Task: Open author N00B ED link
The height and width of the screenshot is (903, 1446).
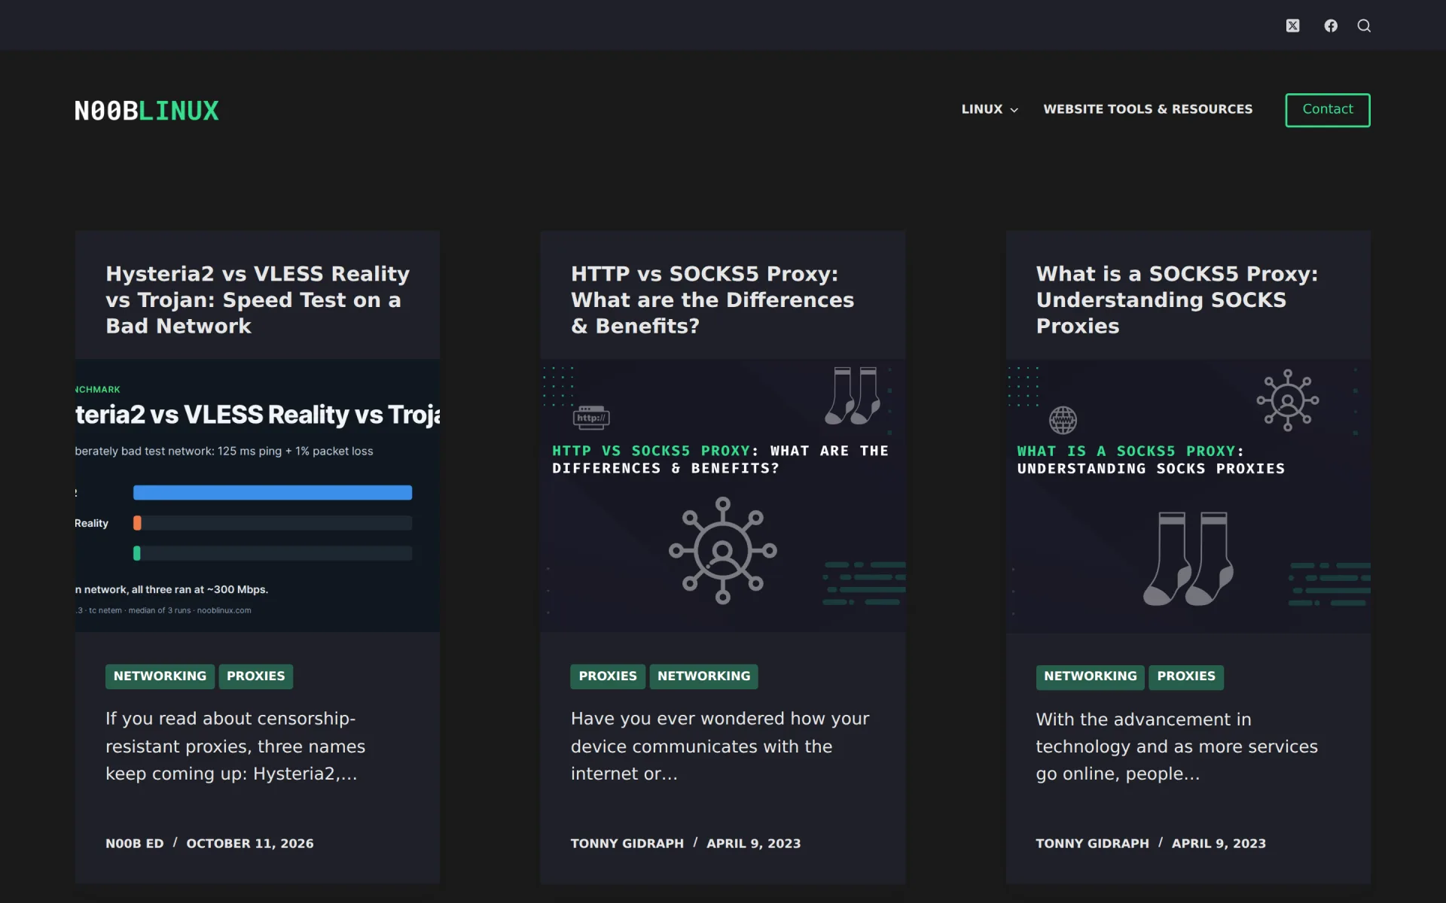Action: click(135, 844)
